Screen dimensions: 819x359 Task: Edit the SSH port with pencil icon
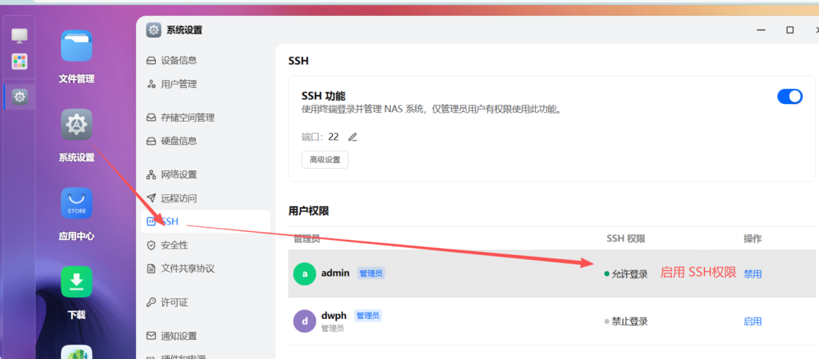353,138
